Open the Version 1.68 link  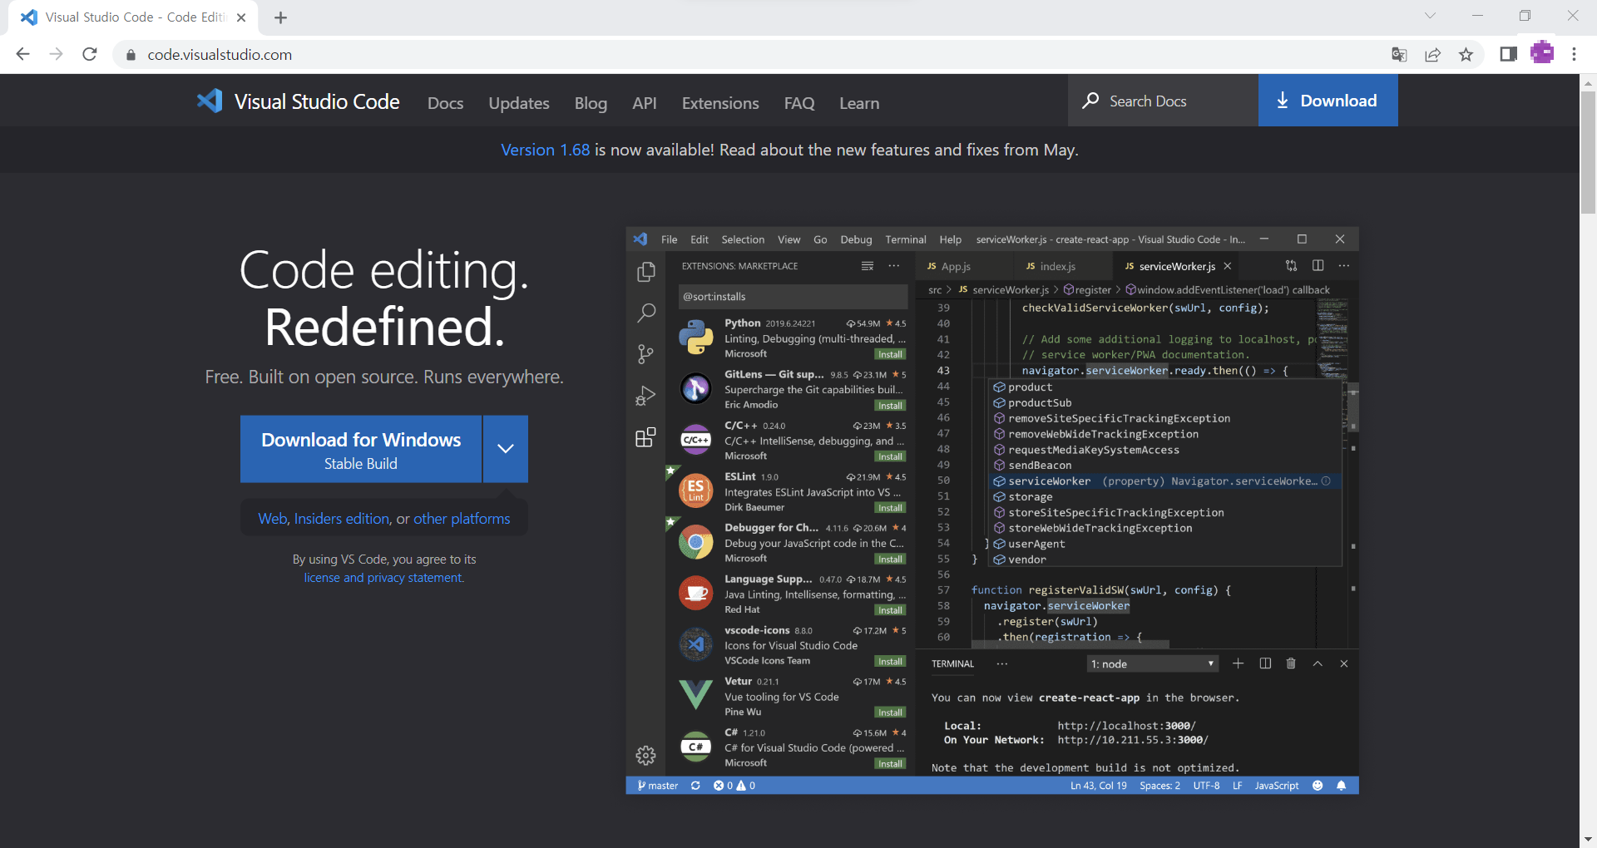(545, 150)
